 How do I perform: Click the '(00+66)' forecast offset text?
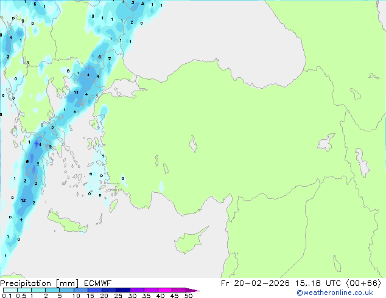point(363,283)
